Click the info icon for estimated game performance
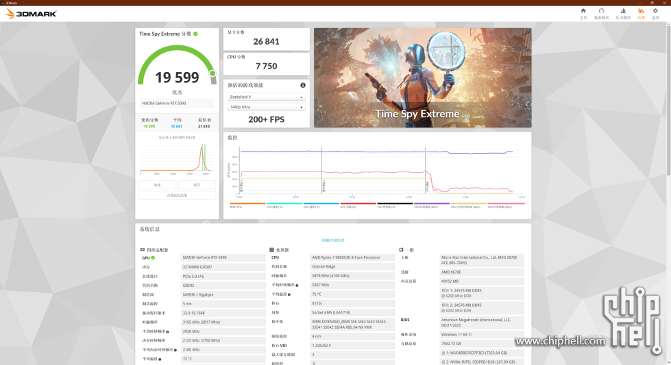Viewport: 671px width, 365px height. (303, 85)
